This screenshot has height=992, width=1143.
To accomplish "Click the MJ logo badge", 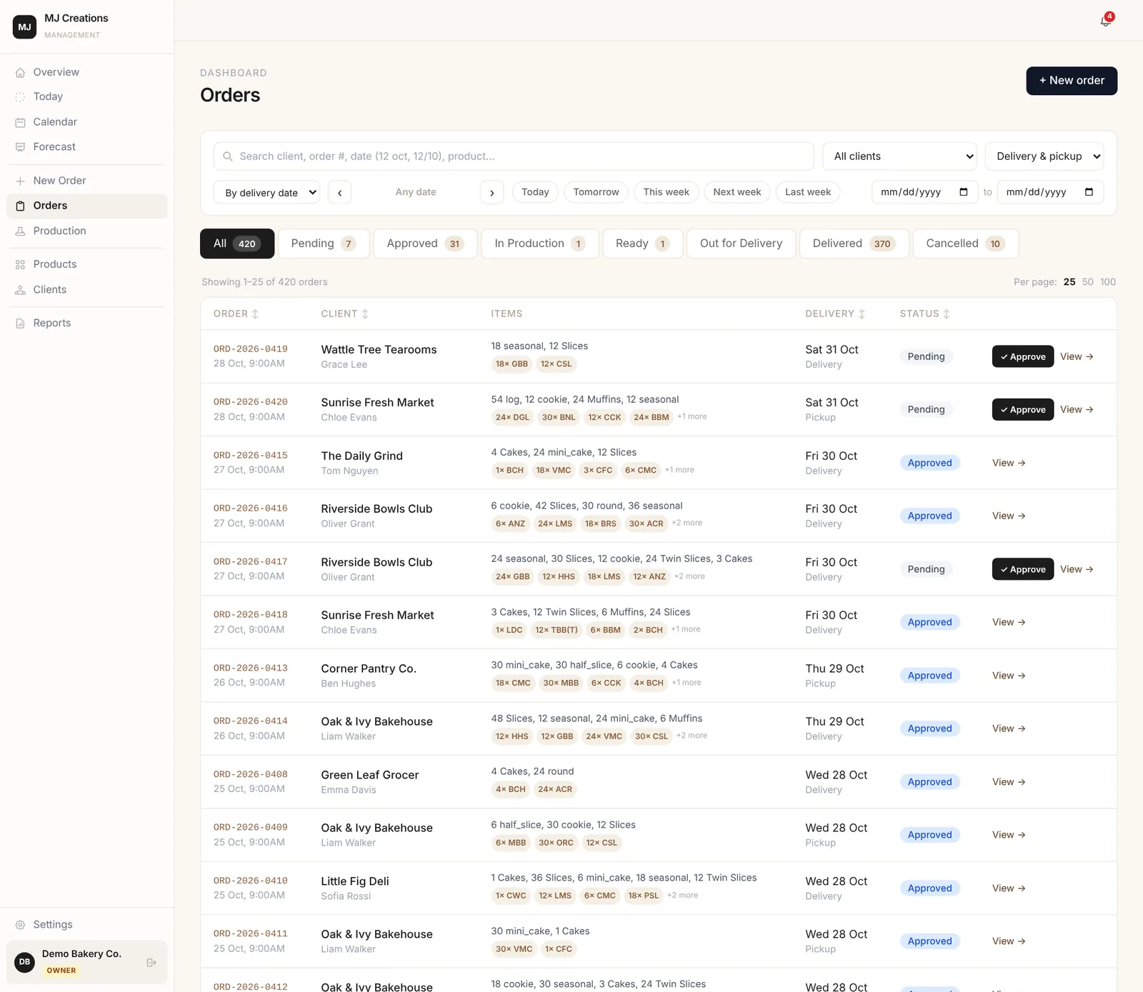I will pyautogui.click(x=25, y=26).
